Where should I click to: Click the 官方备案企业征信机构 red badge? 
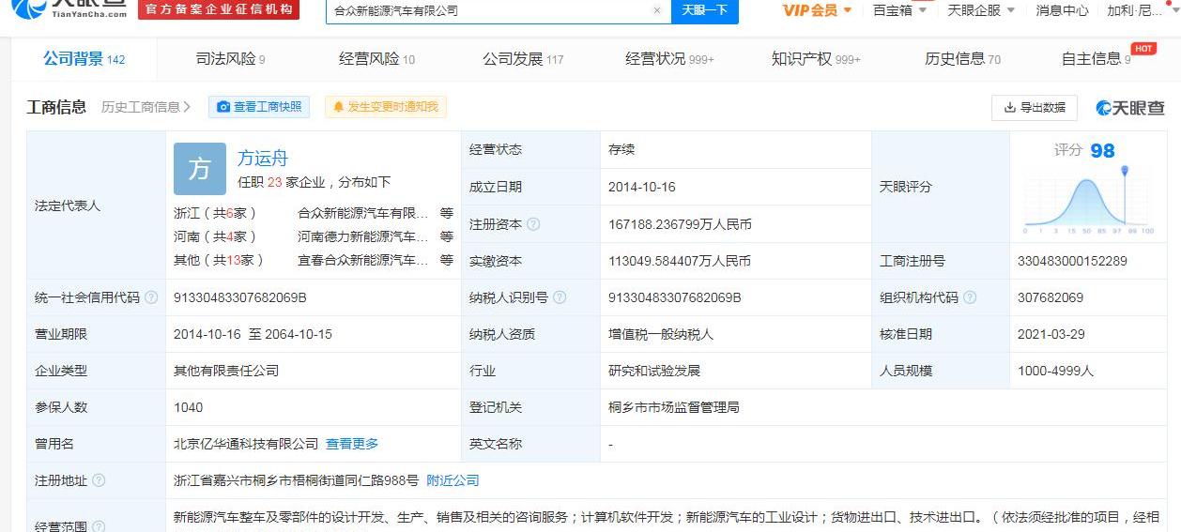click(x=219, y=9)
